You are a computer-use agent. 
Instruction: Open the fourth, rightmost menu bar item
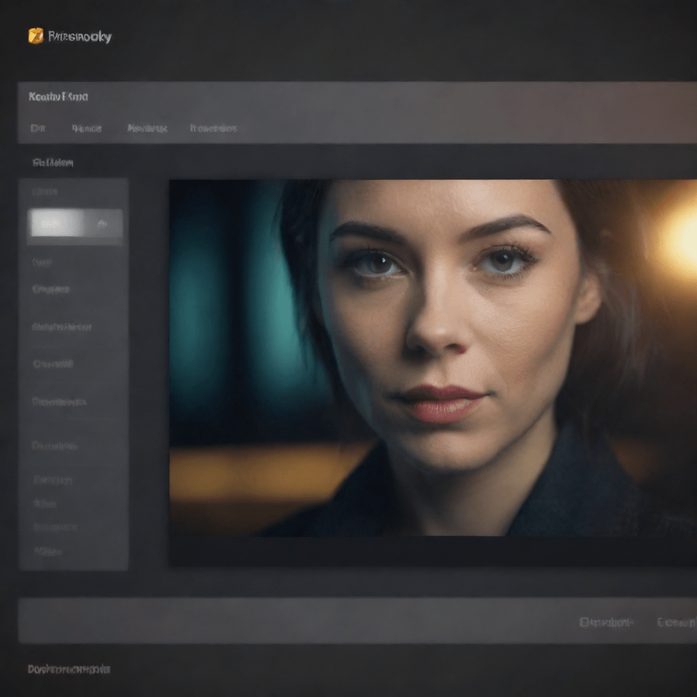tap(213, 128)
